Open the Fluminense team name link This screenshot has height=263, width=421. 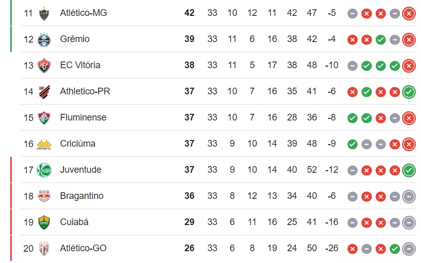pos(83,117)
